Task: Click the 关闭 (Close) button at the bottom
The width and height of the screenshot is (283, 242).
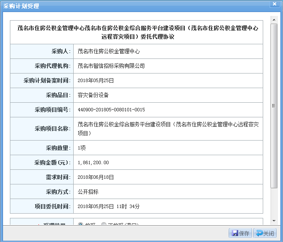Action: 264,233
